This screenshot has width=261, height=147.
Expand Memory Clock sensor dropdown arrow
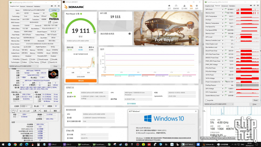[223, 13]
